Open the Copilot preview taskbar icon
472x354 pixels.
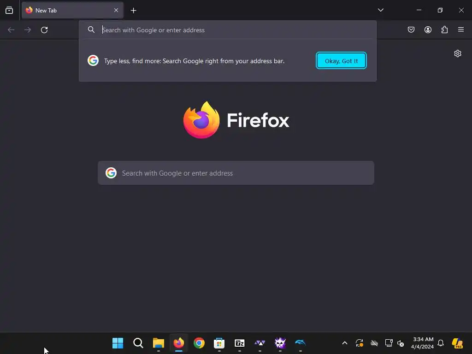click(457, 343)
